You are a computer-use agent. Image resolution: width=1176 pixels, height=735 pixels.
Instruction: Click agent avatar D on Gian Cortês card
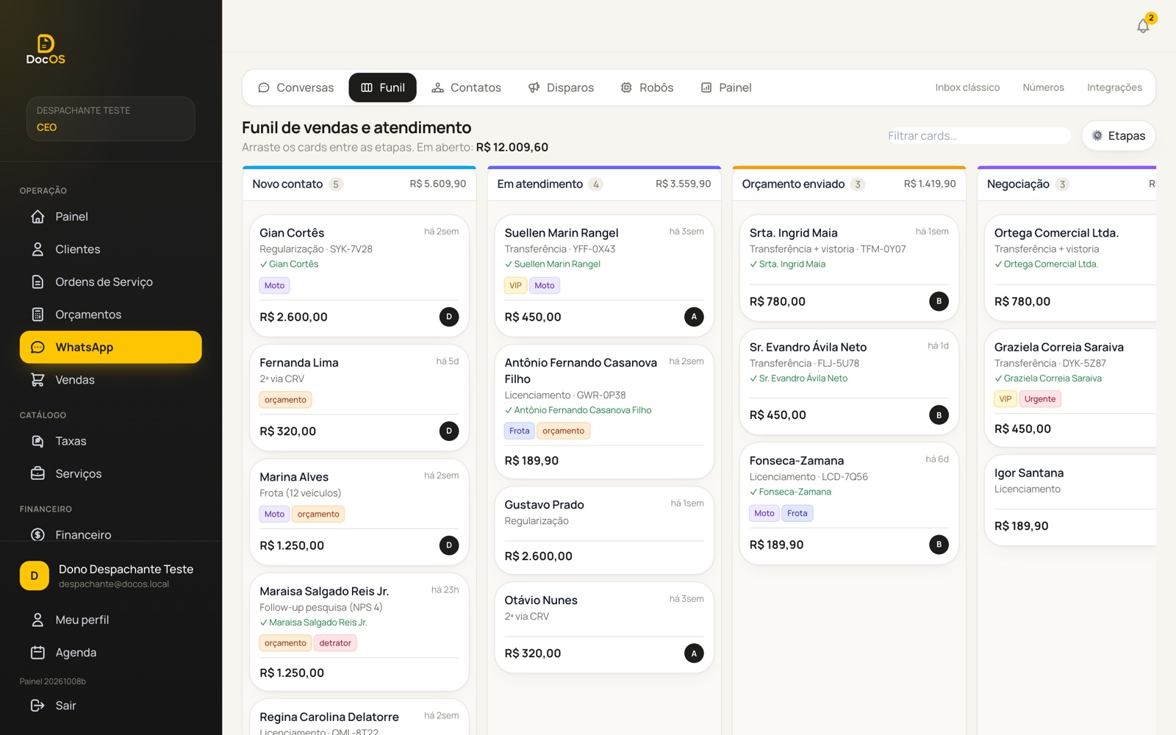pos(449,317)
